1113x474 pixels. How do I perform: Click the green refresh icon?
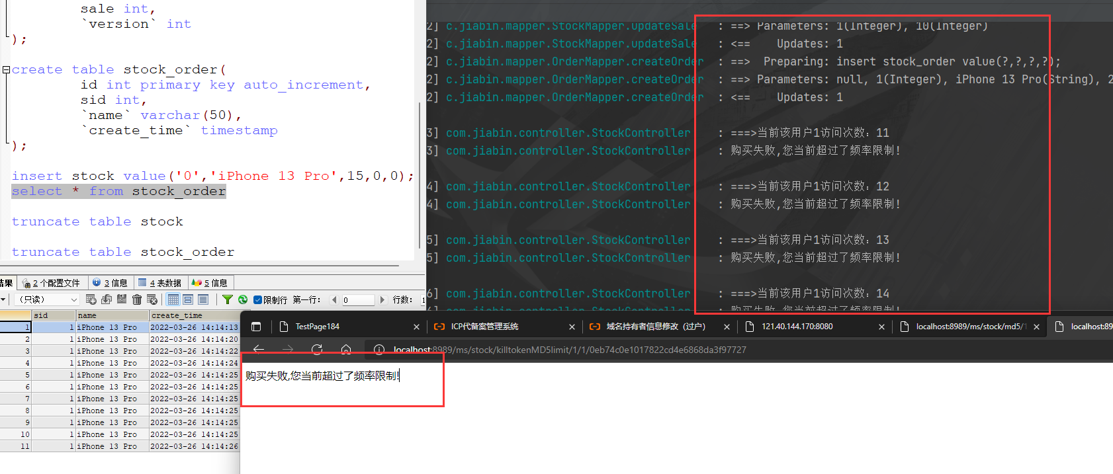coord(243,299)
